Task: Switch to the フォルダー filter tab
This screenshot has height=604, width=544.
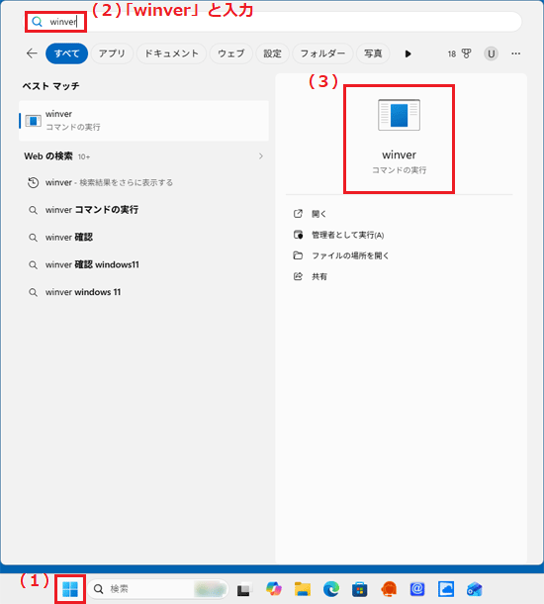Action: [322, 53]
